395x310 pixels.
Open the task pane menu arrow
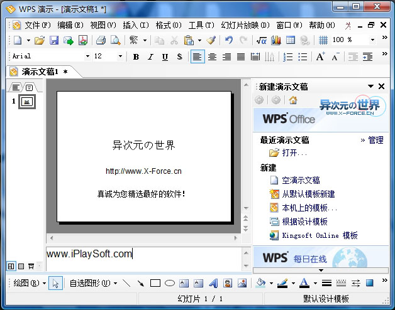point(370,86)
